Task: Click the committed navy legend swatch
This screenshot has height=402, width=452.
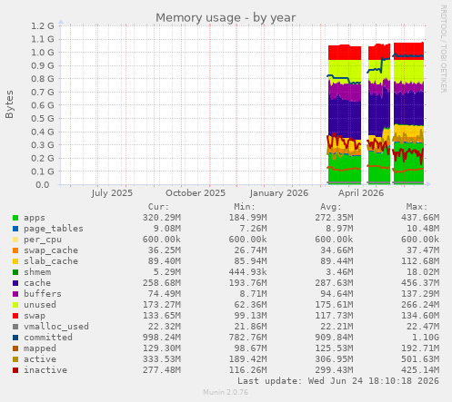Action: coord(15,338)
